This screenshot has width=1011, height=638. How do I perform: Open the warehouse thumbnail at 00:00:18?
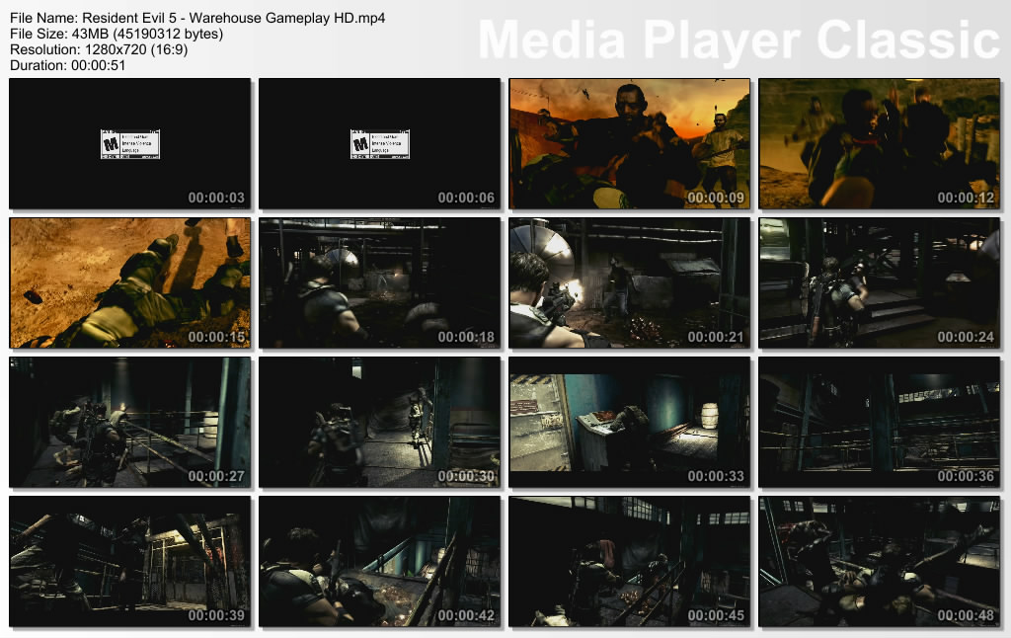(x=379, y=283)
